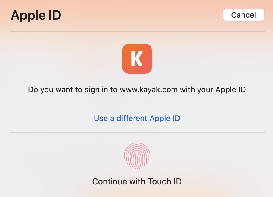The image size is (273, 197).
Task: Select the sign-in confirmation message text
Action: click(x=137, y=89)
